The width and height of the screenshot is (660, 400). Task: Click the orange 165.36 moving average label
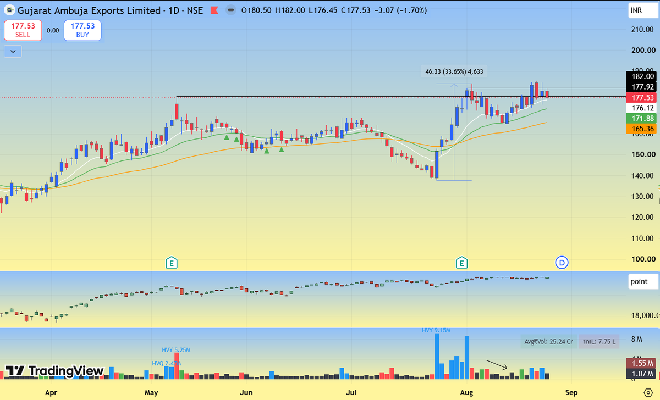click(x=642, y=129)
